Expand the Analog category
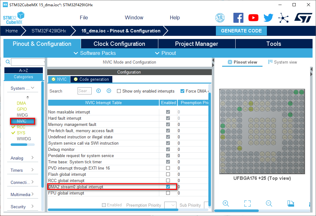The width and height of the screenshot is (316, 216). (22, 158)
